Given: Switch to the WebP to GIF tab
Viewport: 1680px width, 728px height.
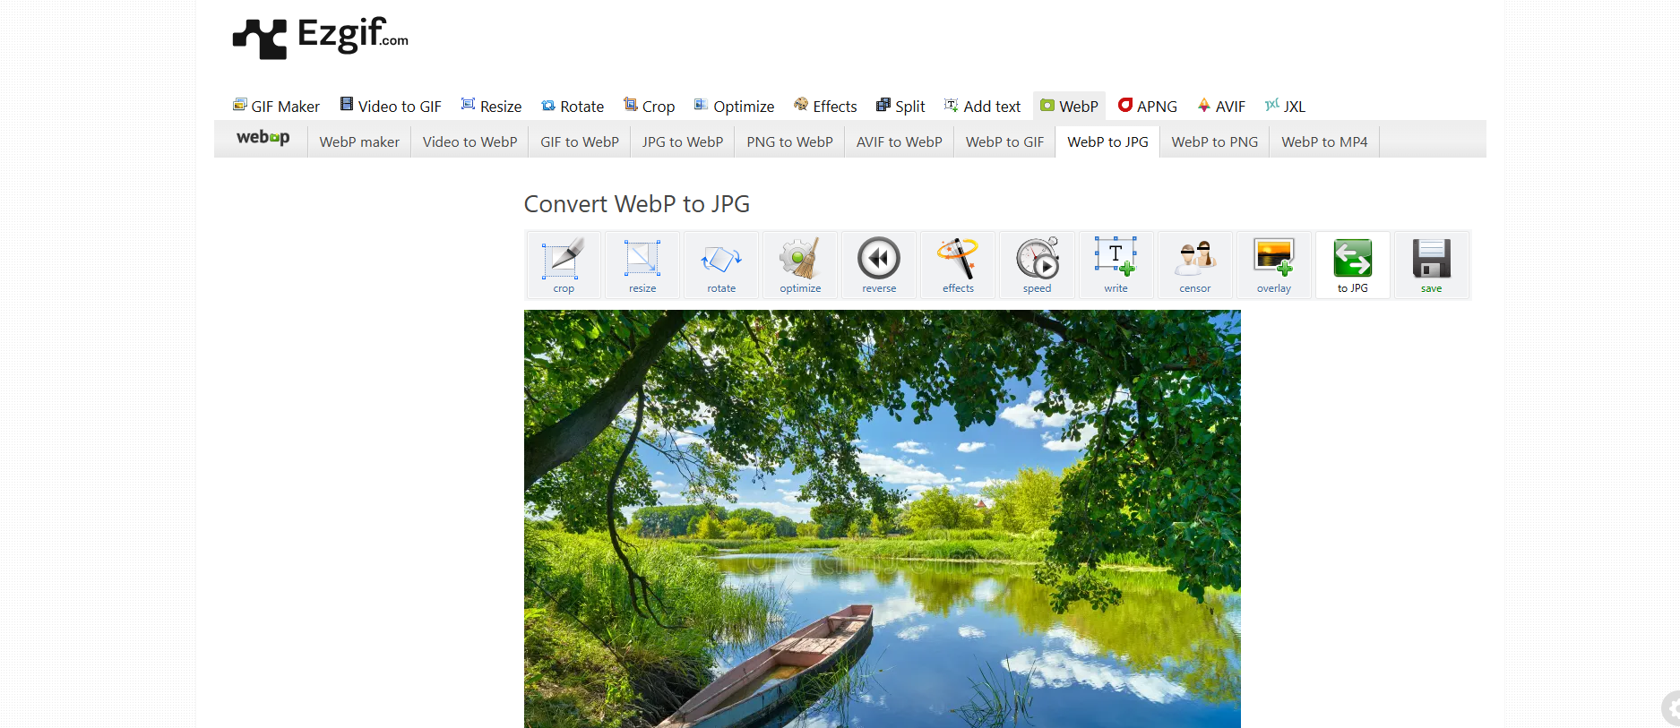Looking at the screenshot, I should click(x=1004, y=142).
